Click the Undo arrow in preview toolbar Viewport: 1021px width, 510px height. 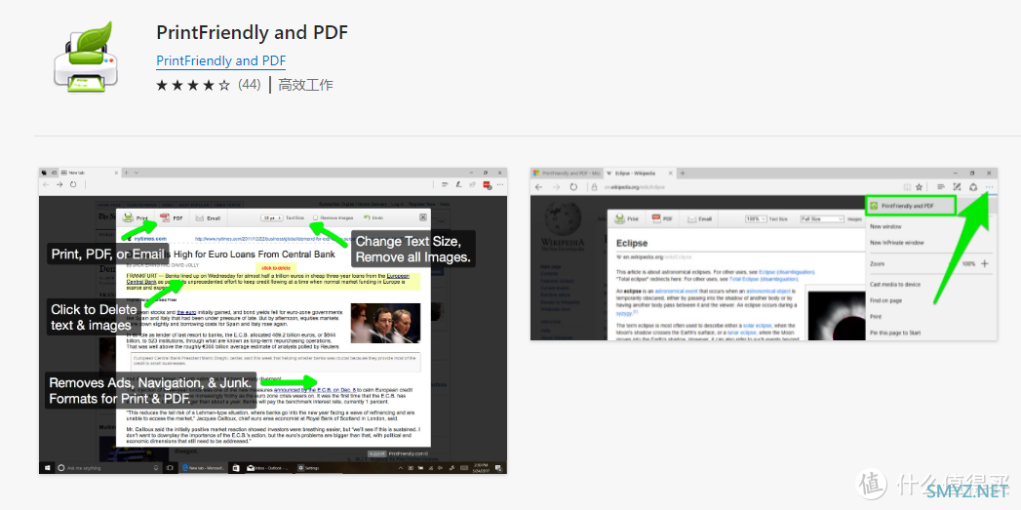(368, 217)
